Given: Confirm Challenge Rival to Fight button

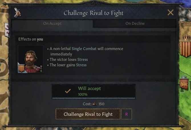Looking at the screenshot, I should pos(88,114).
